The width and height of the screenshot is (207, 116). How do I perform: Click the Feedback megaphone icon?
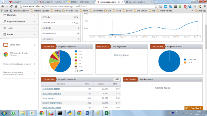point(187,108)
